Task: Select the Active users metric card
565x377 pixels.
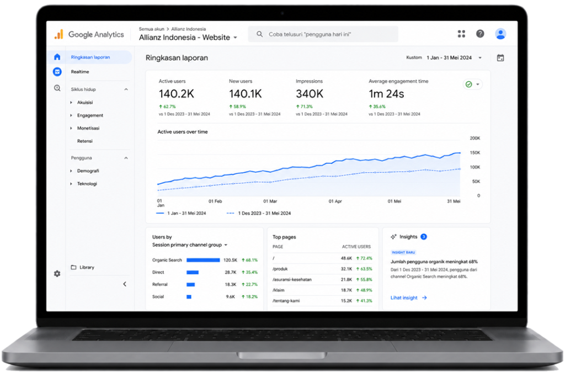Action: pyautogui.click(x=184, y=97)
